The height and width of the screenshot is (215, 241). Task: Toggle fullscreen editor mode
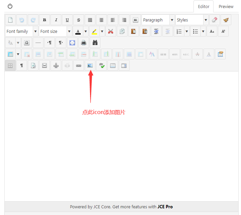[72, 43]
